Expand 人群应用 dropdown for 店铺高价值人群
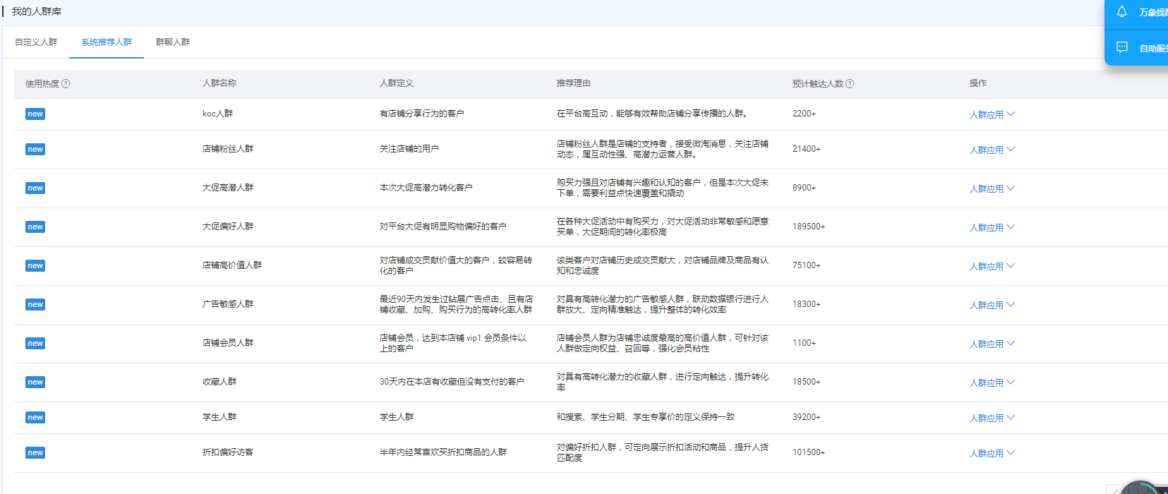 pos(992,266)
